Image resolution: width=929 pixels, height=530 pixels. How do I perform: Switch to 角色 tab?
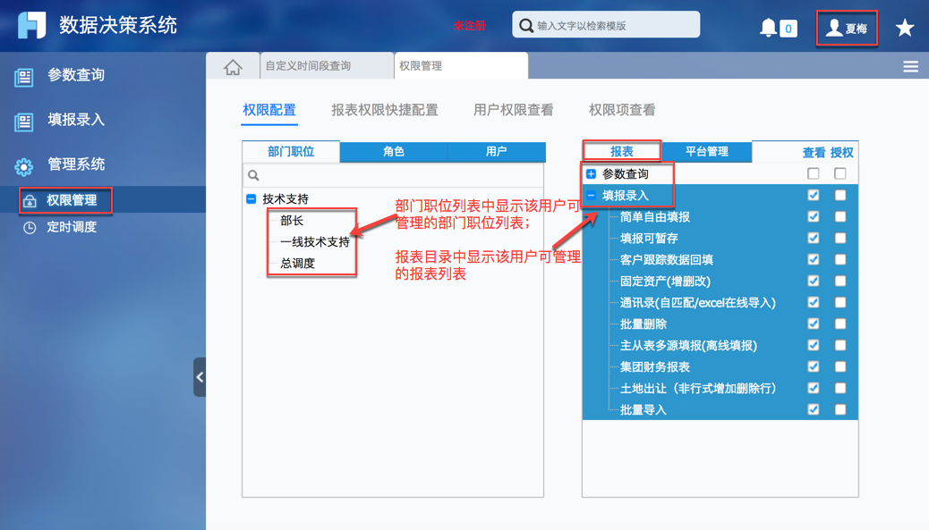(394, 151)
